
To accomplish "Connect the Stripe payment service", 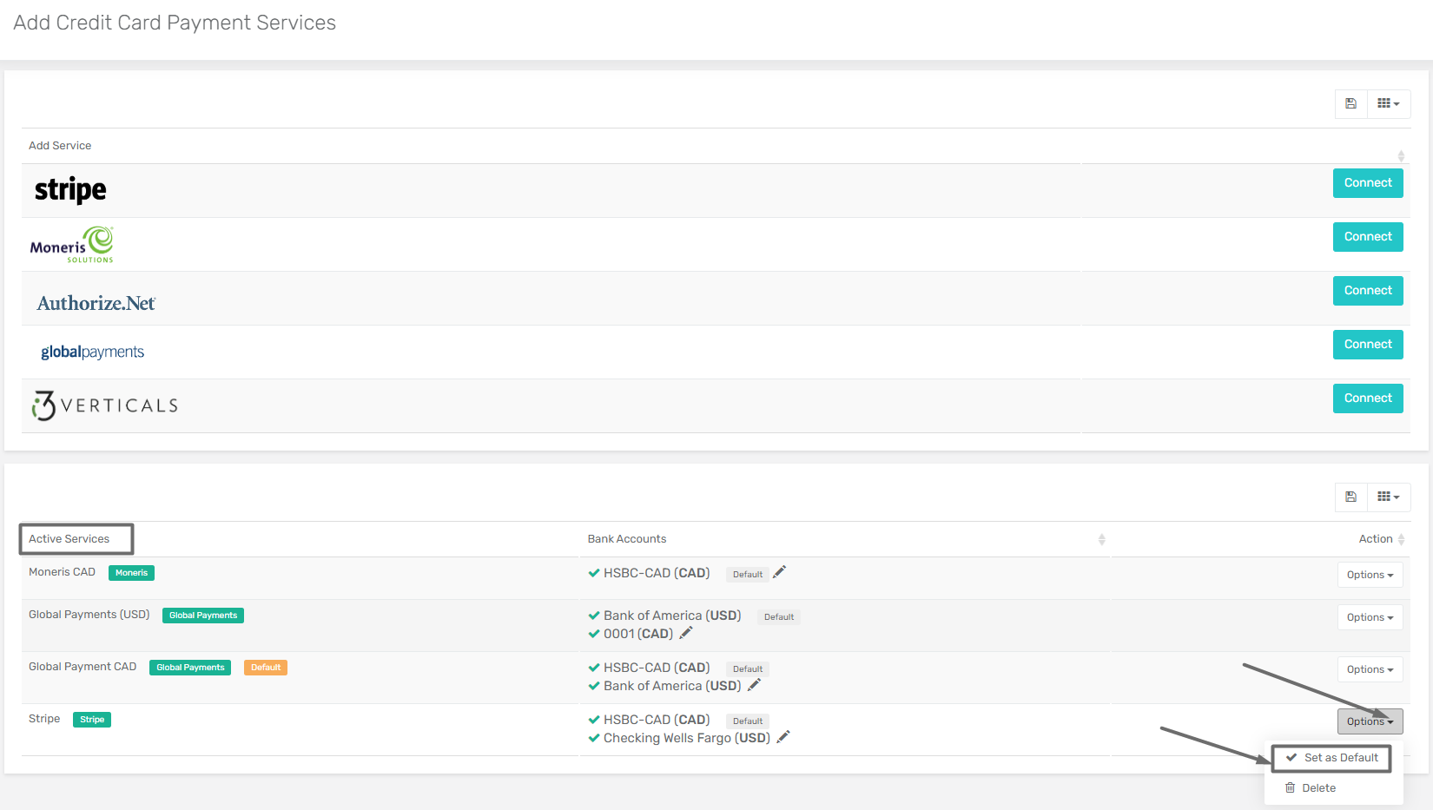I will [1368, 183].
